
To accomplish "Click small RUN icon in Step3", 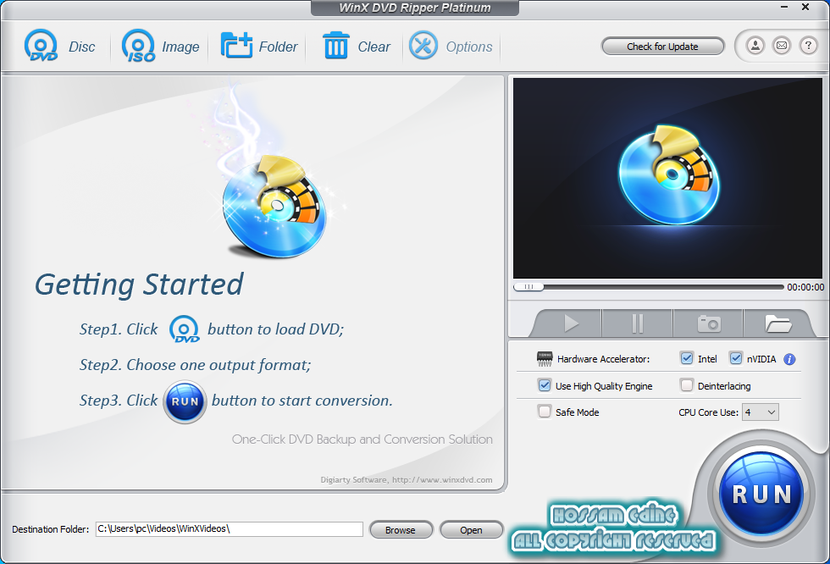I will 185,401.
